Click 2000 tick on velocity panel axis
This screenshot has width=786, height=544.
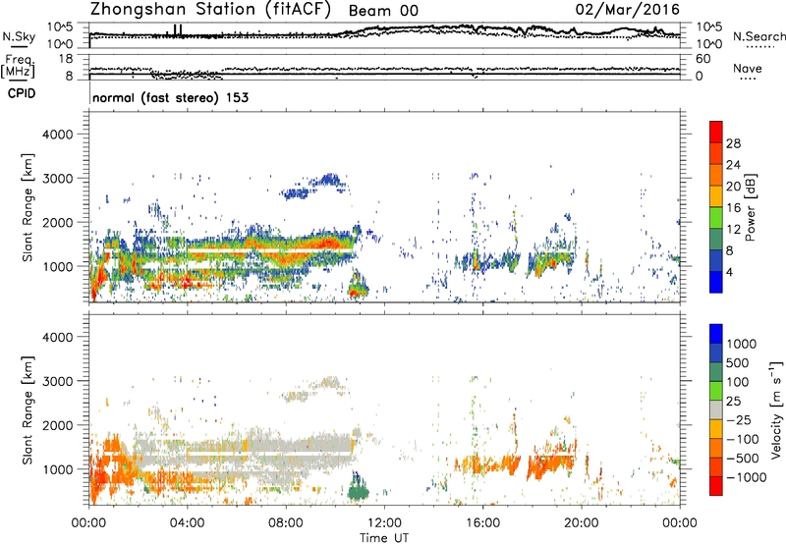tap(57, 425)
